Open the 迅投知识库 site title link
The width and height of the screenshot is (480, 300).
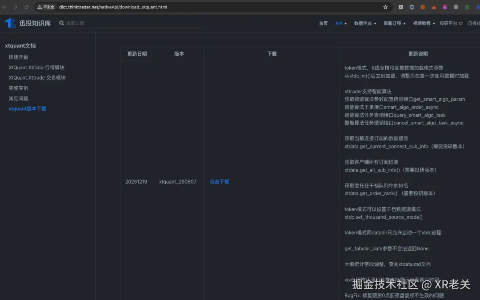[35, 23]
